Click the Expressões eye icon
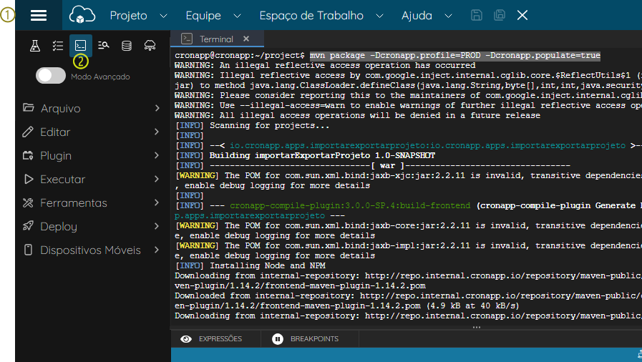 [186, 339]
